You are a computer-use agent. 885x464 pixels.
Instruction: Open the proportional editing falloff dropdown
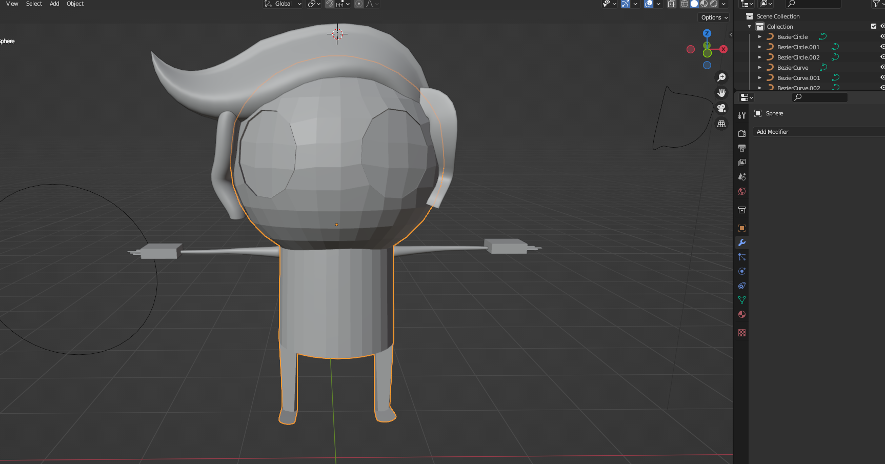click(372, 4)
